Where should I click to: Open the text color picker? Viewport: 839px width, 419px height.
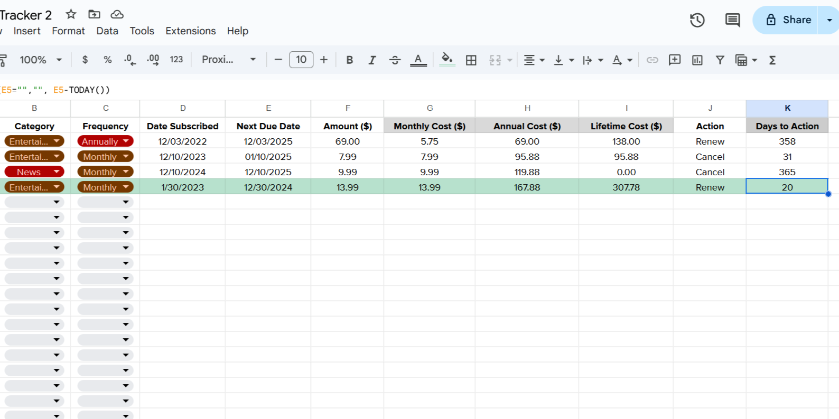click(x=418, y=60)
